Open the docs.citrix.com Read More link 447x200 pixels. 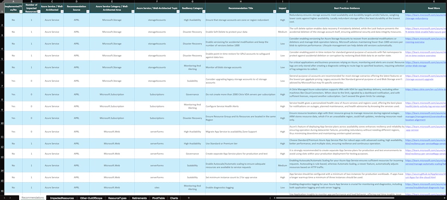coord(426,89)
